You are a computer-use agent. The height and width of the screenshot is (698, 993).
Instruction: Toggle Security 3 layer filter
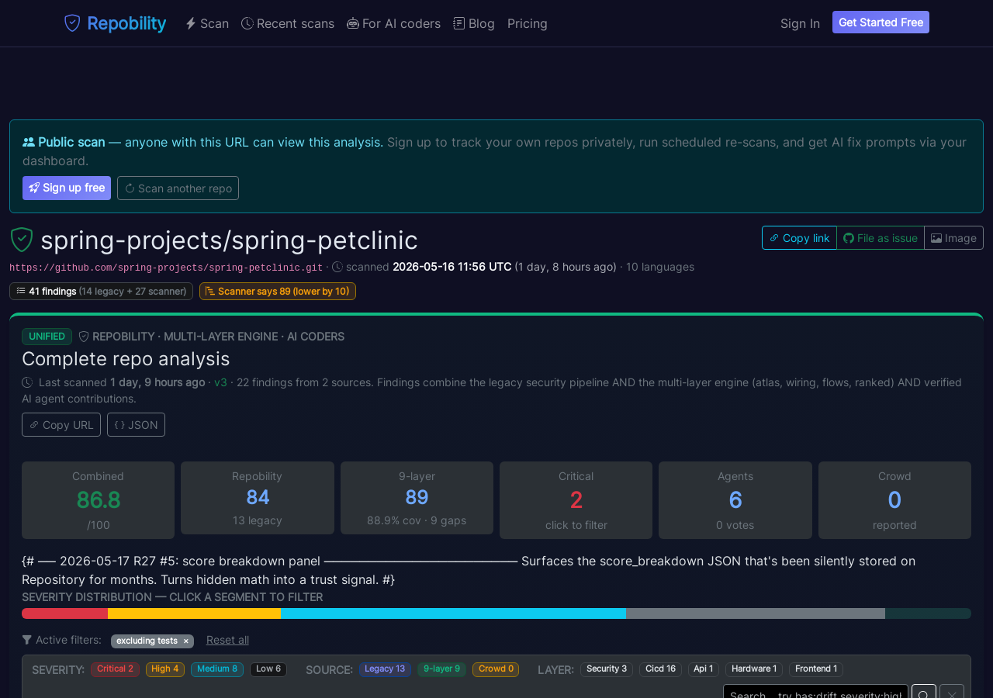tap(607, 669)
